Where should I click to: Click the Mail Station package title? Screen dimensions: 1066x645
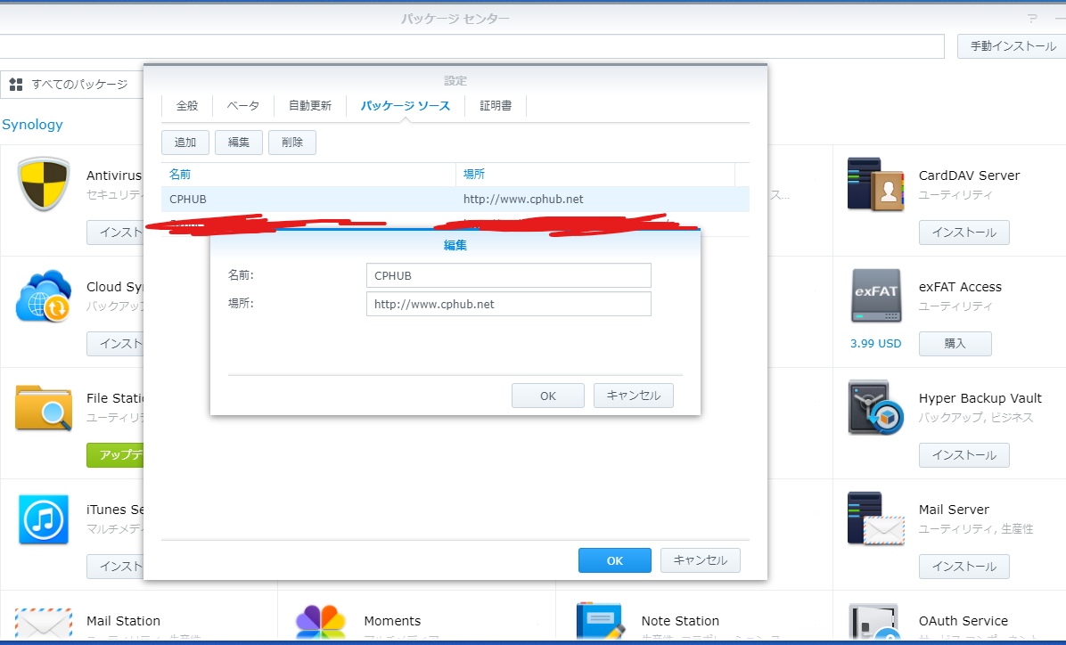(x=123, y=621)
